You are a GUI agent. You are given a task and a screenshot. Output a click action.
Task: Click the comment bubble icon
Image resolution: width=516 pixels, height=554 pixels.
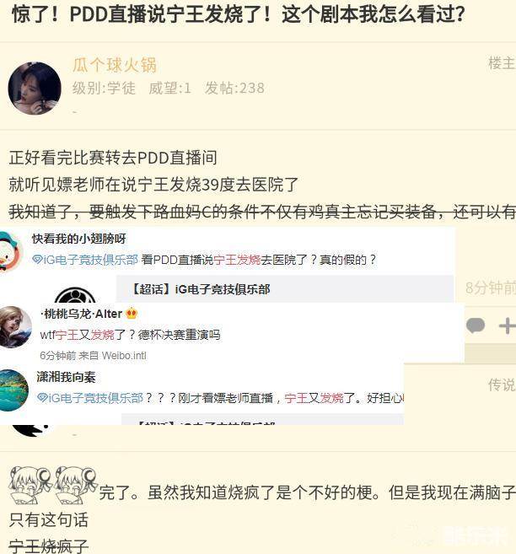(x=476, y=325)
